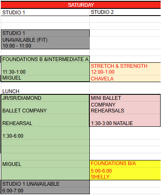Select the red SATURDAY header cell
161x195 pixels.
81,5
